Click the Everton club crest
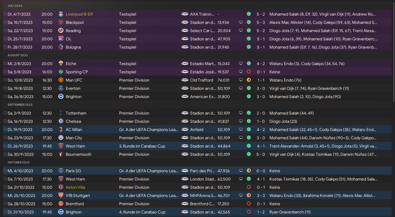395x217 pixels. [x=61, y=88]
